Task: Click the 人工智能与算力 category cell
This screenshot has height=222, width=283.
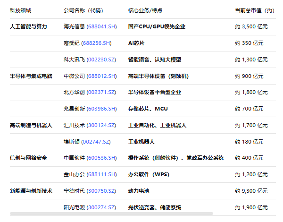Action: (28, 26)
